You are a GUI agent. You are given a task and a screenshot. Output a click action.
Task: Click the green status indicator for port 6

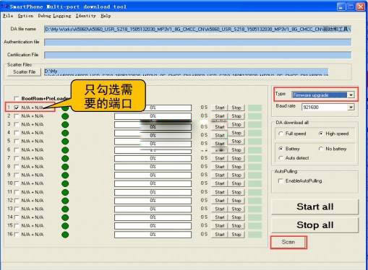65,150
